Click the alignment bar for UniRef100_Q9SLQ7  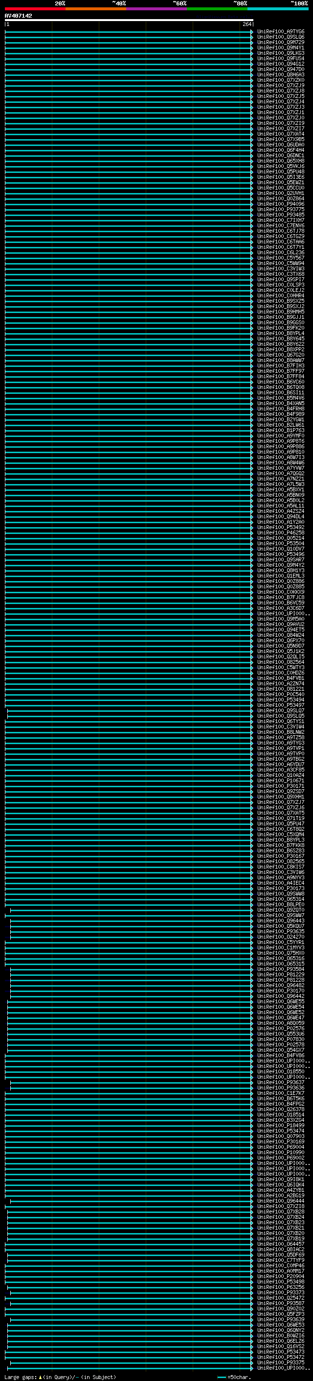click(131, 710)
